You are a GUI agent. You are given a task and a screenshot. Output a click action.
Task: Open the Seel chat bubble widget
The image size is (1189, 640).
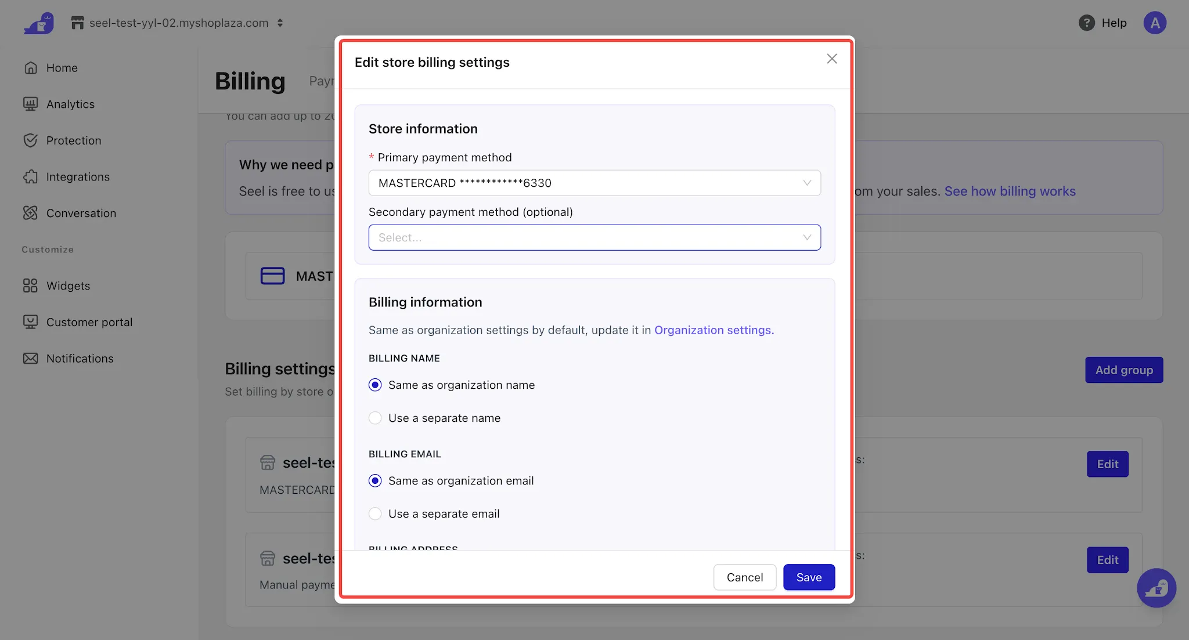(1156, 588)
